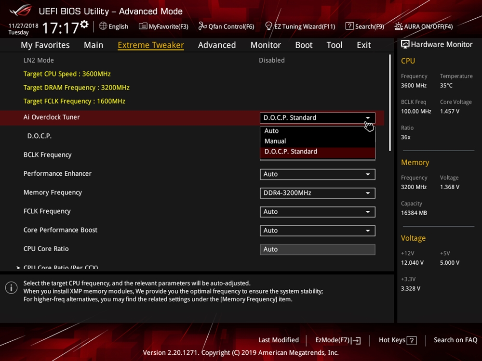Choose Manual option in the overclock dropdown
Image resolution: width=482 pixels, height=361 pixels.
[x=275, y=141]
